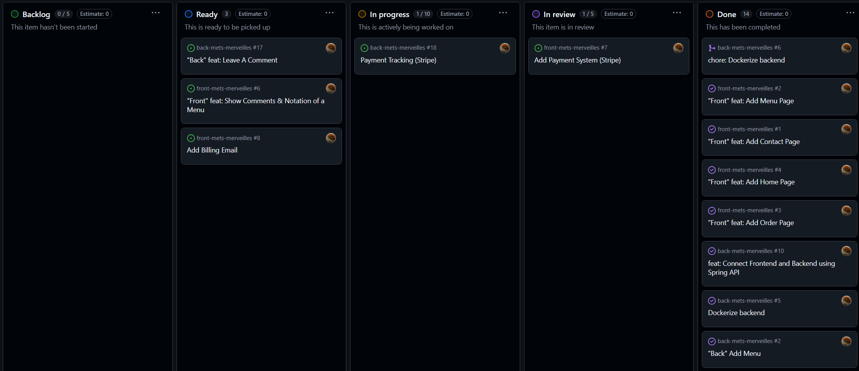Image resolution: width=859 pixels, height=371 pixels.
Task: Click closed issue icon on back-mets-merveilles #2
Action: pyautogui.click(x=712, y=342)
